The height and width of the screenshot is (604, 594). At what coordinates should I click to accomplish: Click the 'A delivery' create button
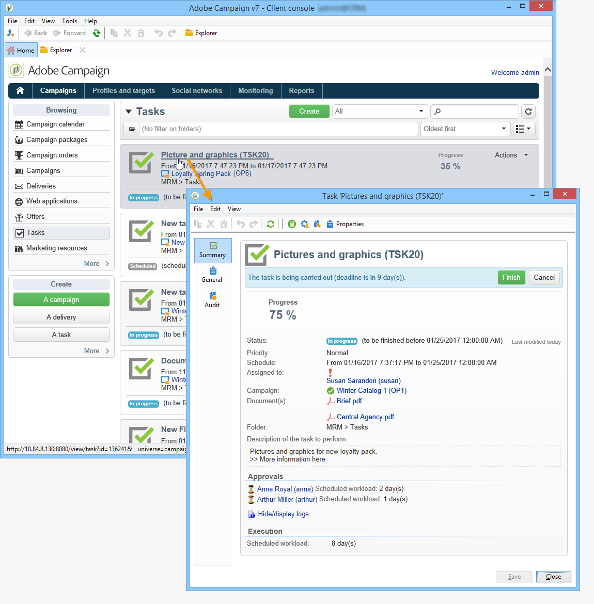[61, 317]
